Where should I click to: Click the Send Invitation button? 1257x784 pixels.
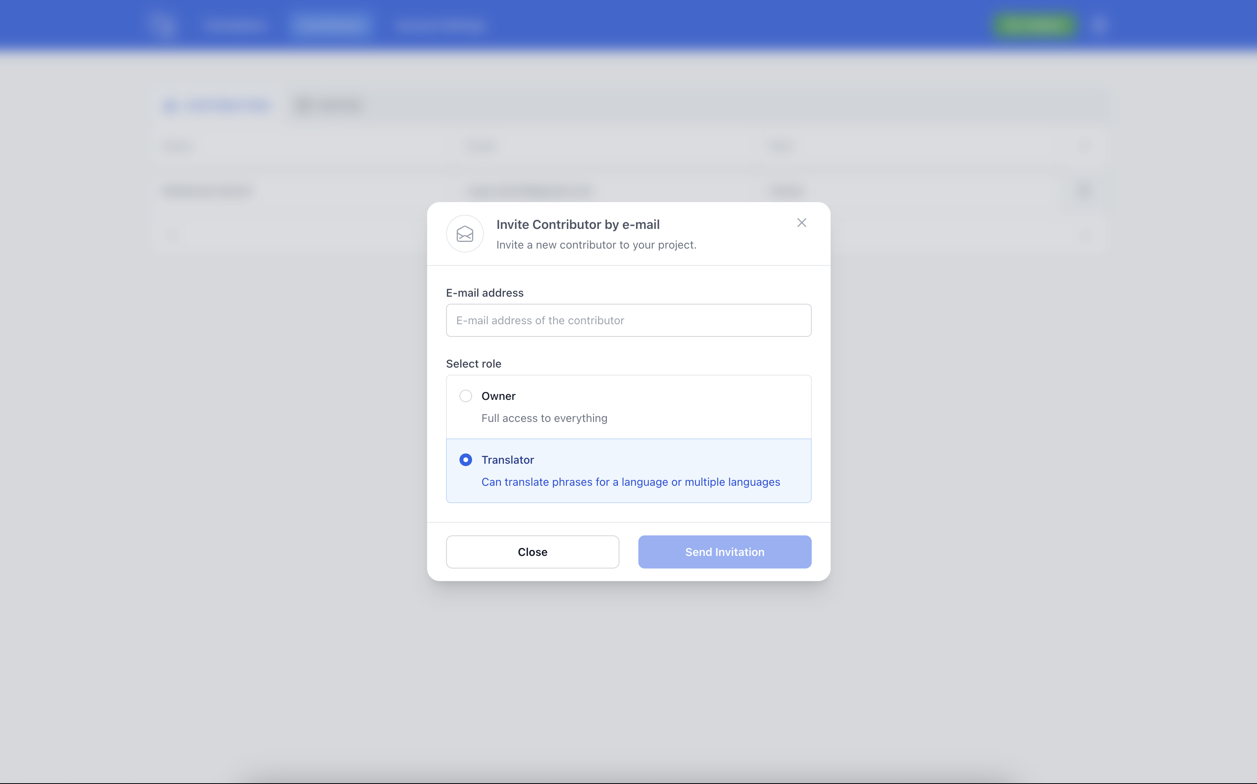pyautogui.click(x=724, y=552)
